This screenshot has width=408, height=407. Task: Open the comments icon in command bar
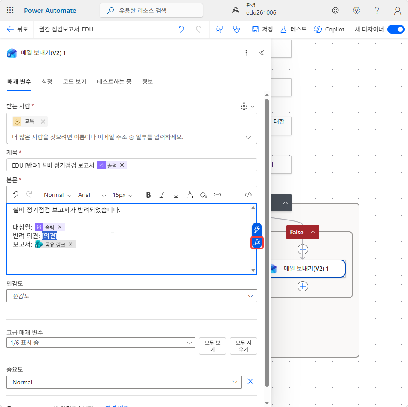click(219, 29)
